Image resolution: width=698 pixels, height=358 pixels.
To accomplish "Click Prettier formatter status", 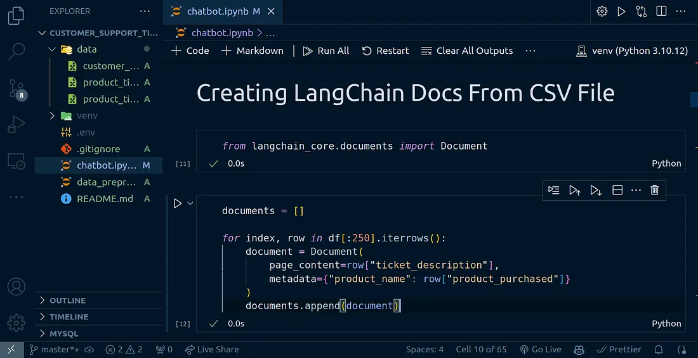I will click(619, 350).
